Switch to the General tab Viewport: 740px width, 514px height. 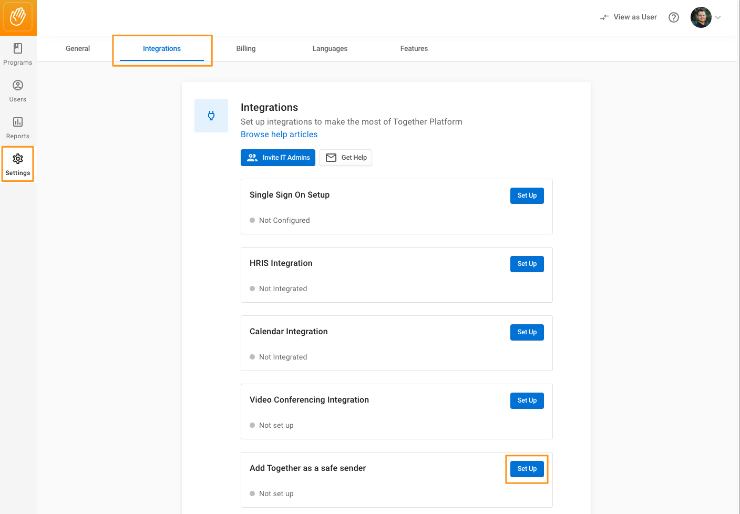(x=78, y=48)
